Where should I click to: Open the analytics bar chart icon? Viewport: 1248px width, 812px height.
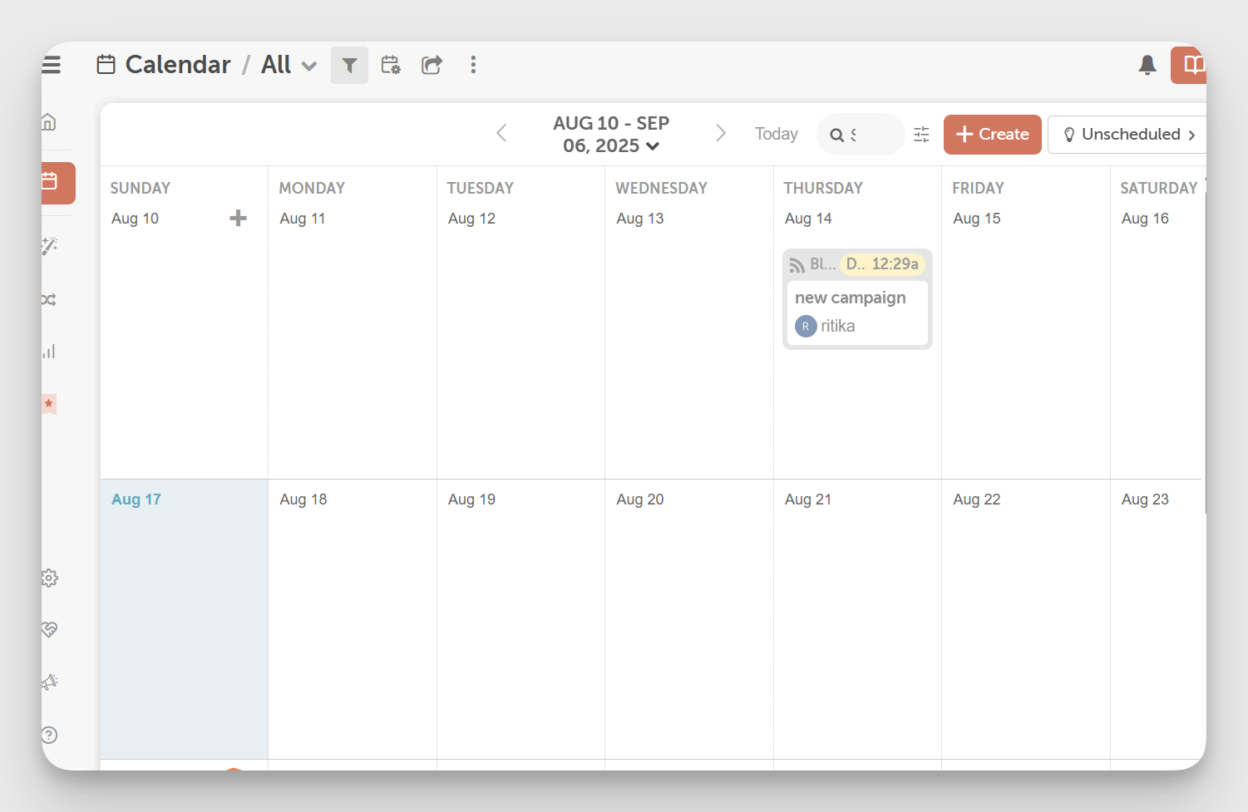(x=49, y=352)
